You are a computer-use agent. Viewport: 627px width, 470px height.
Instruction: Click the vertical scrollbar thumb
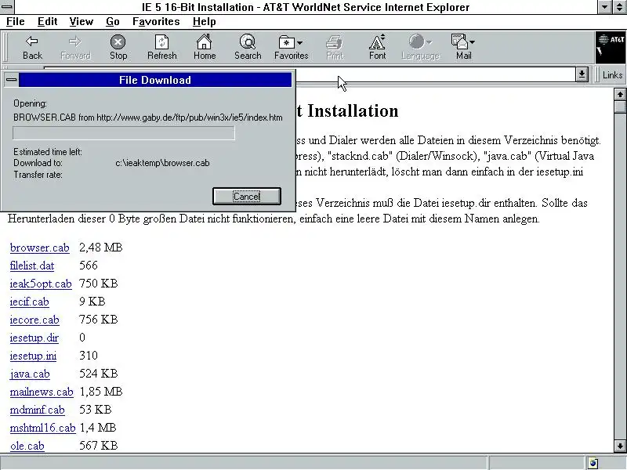620,107
